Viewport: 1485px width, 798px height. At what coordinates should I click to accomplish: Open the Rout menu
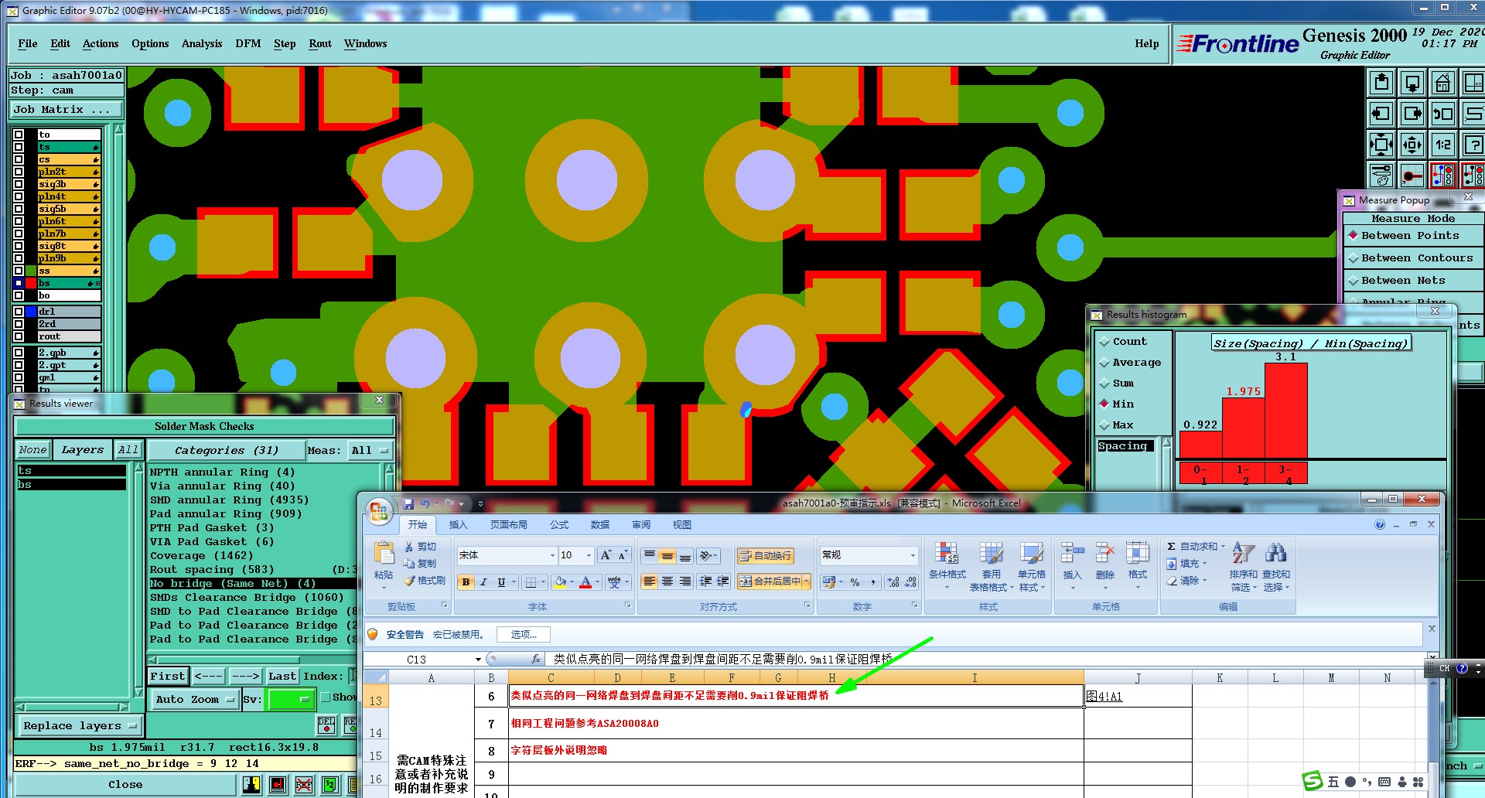click(320, 44)
